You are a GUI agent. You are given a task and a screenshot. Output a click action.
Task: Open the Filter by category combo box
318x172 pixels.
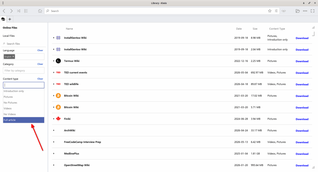pyautogui.click(x=24, y=70)
